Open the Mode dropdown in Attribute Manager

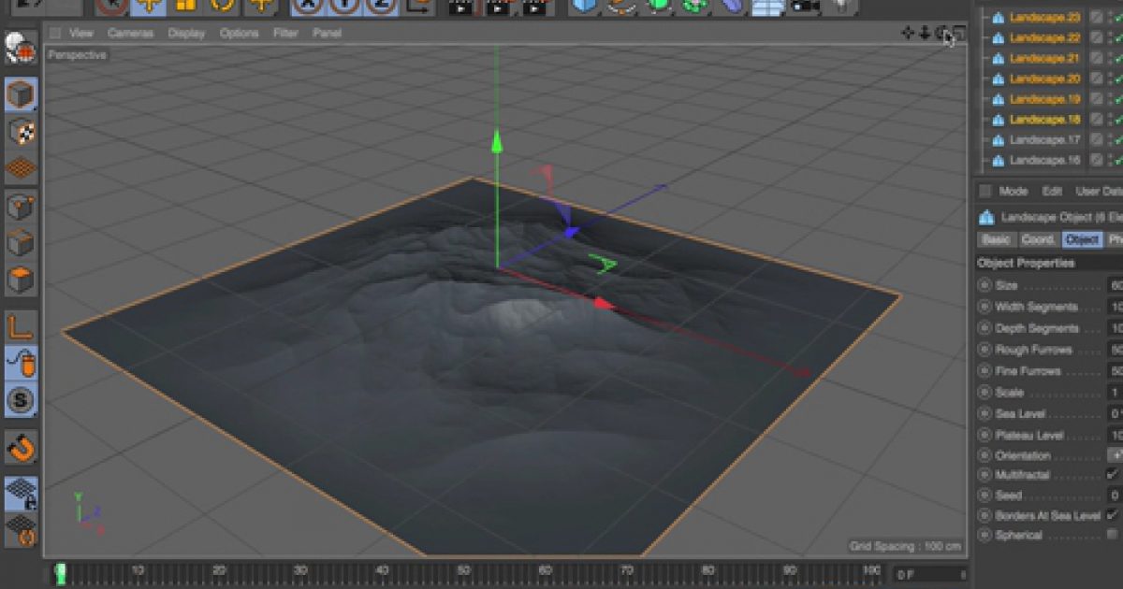[1015, 191]
